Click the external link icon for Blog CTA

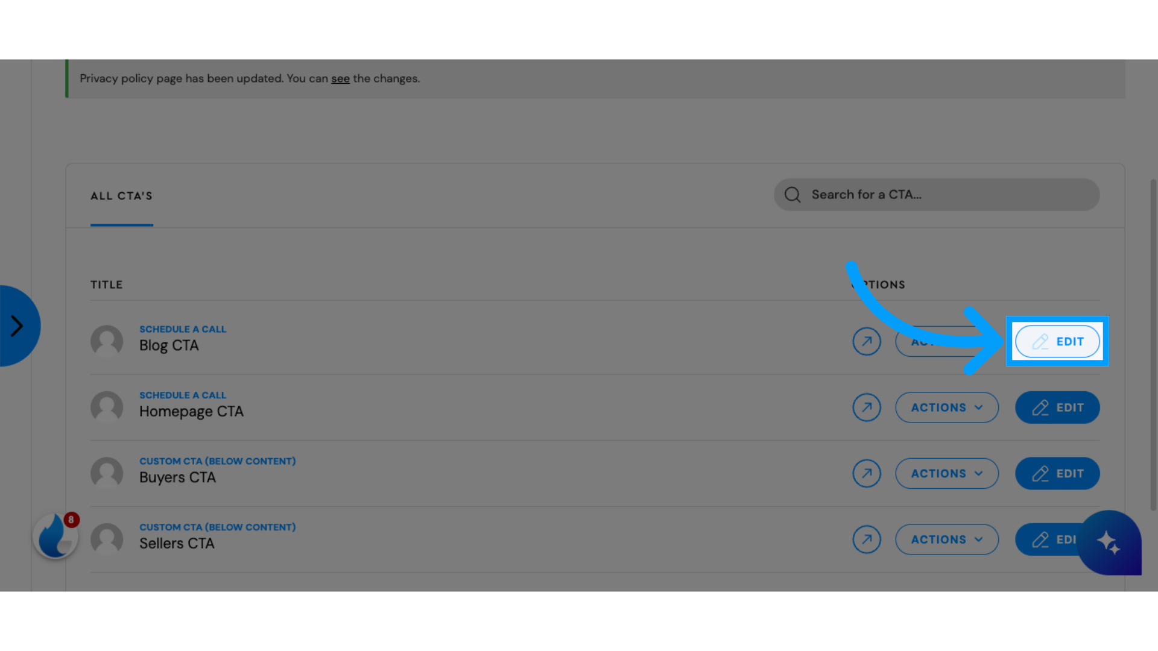coord(866,341)
